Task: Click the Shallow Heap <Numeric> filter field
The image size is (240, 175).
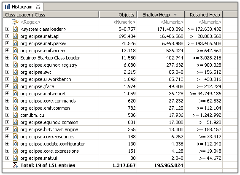Action: pos(172,22)
